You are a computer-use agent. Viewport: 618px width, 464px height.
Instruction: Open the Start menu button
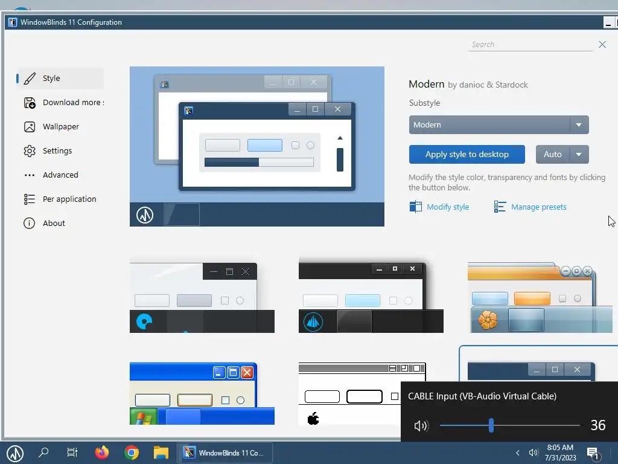pos(15,453)
